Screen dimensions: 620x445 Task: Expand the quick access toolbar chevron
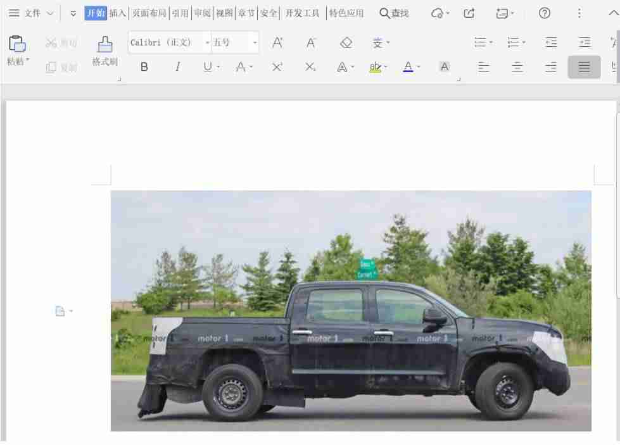tap(73, 13)
